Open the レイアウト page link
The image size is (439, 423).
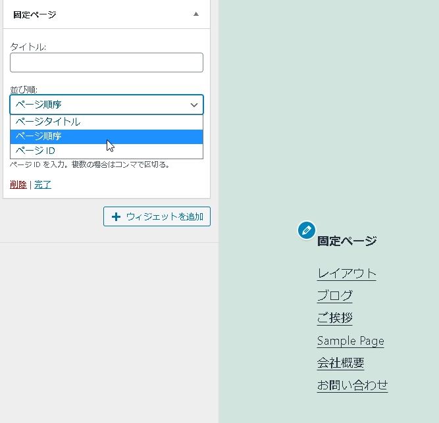point(346,274)
